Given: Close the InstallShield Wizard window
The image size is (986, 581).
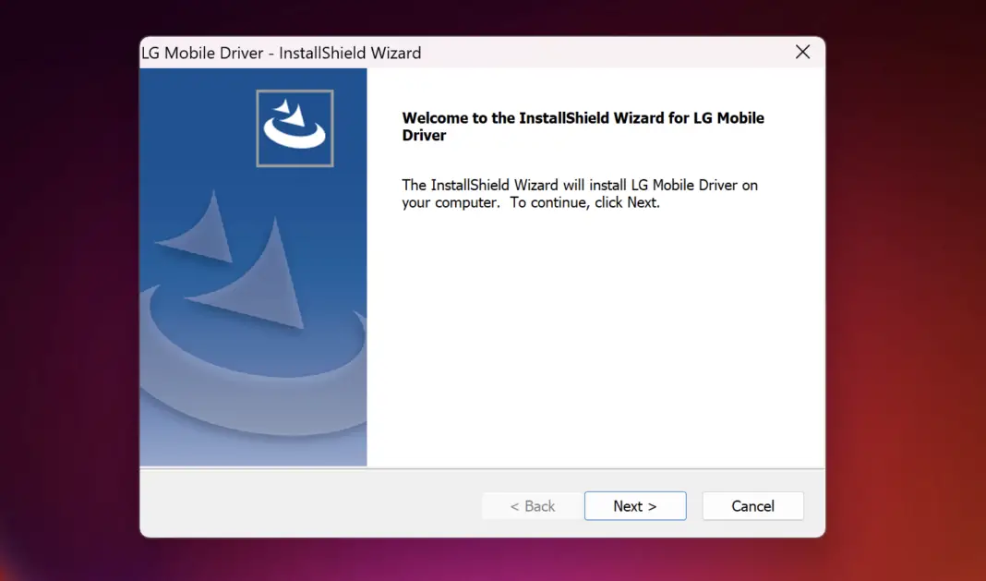Looking at the screenshot, I should point(802,52).
